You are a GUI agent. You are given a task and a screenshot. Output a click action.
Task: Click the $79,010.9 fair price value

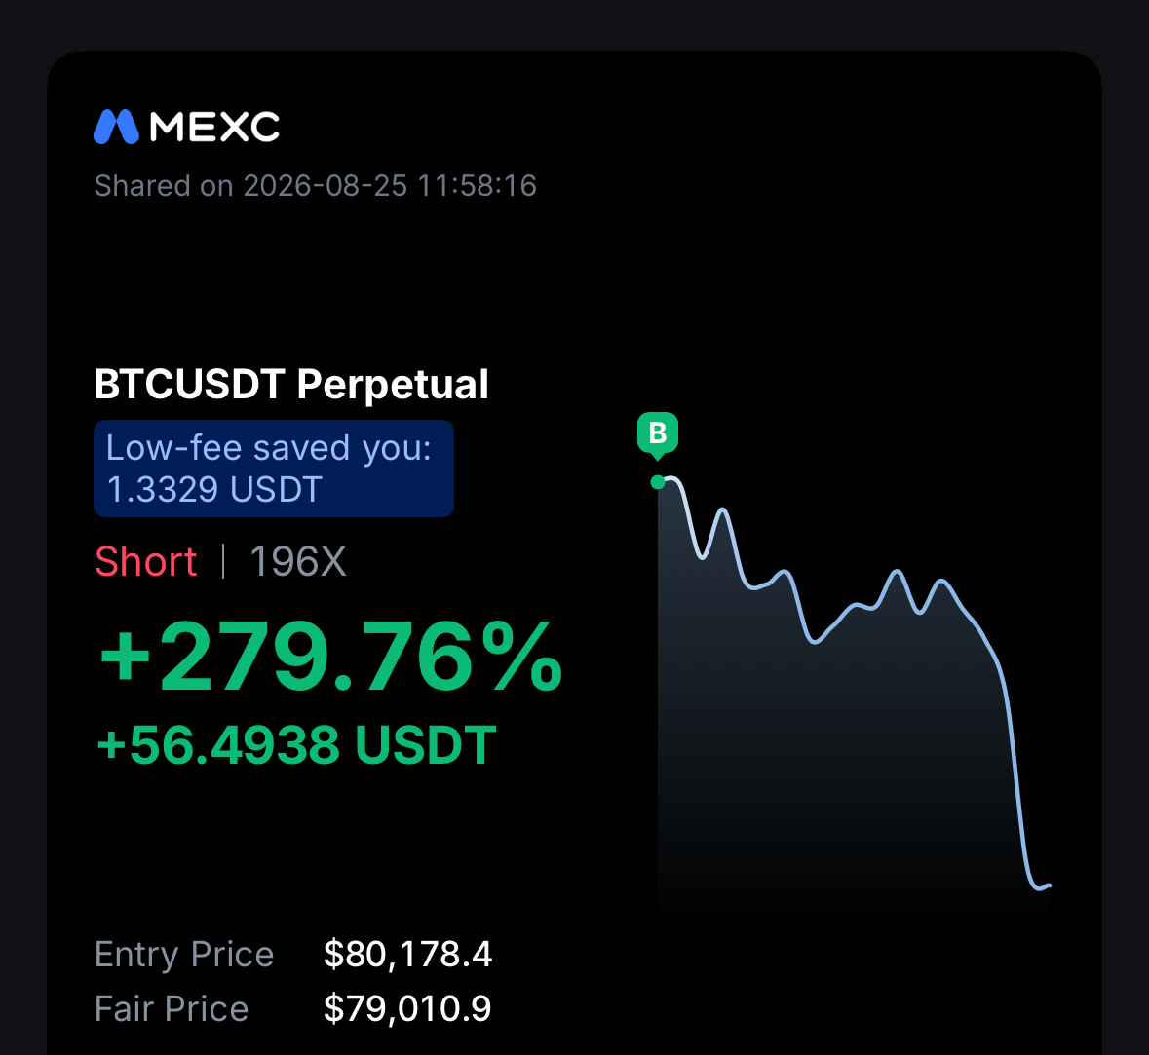click(x=407, y=1008)
